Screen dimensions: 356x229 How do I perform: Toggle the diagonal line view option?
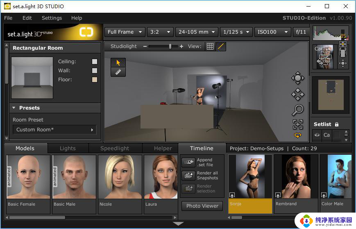220,46
